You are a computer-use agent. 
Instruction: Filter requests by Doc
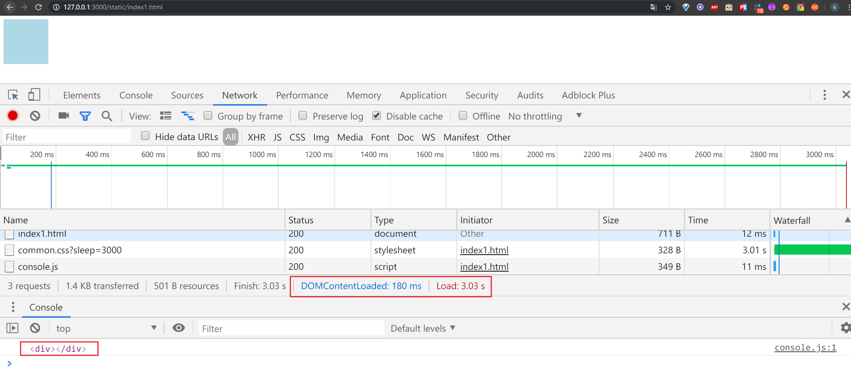click(x=405, y=137)
